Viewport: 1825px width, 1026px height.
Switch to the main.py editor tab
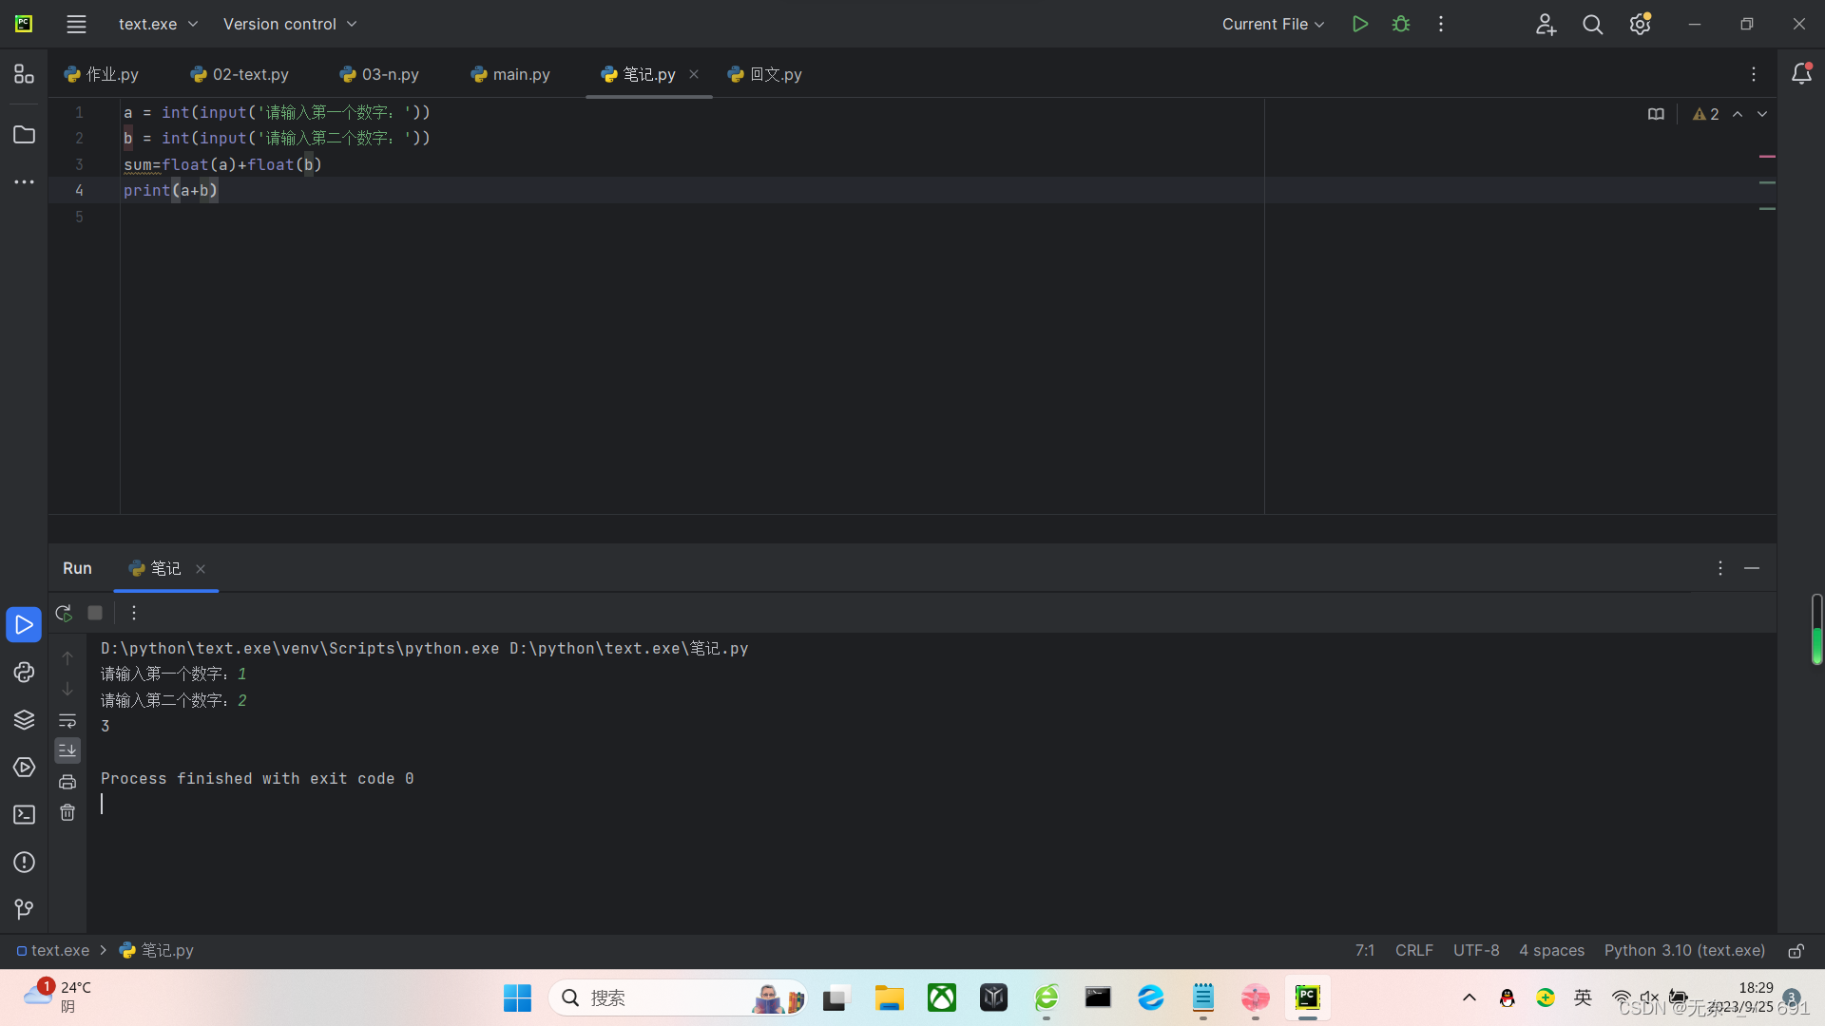tap(510, 74)
